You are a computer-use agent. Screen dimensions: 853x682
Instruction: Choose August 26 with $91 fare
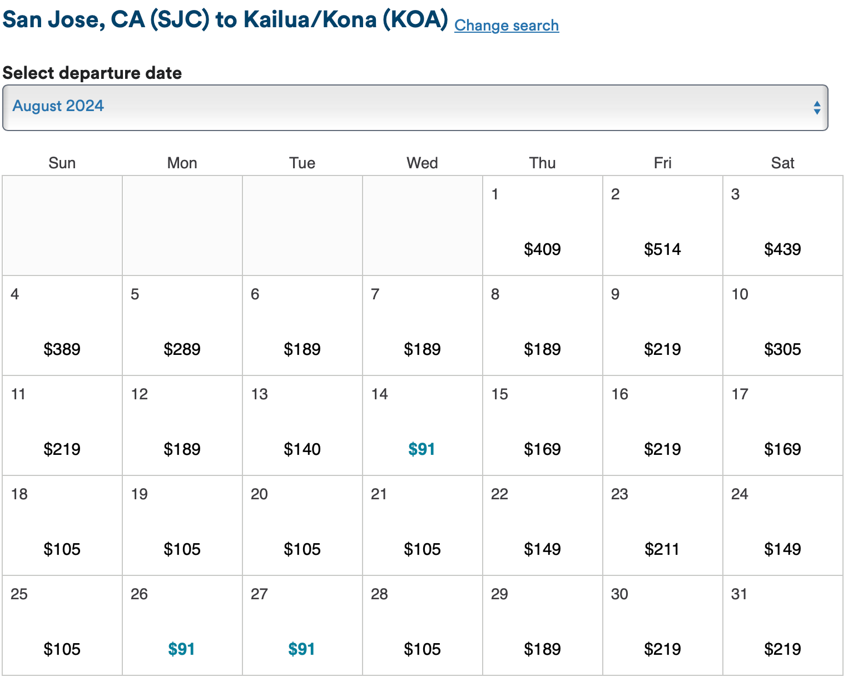(x=181, y=649)
